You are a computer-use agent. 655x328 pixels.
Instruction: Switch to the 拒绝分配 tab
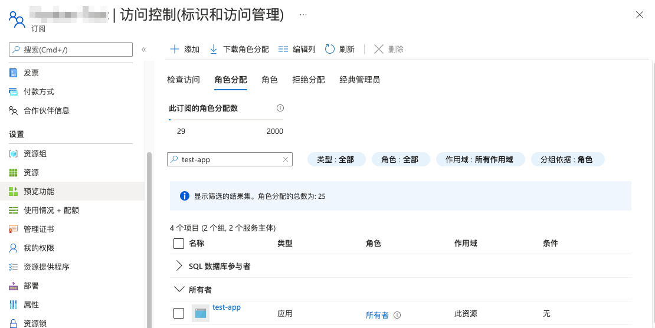point(309,80)
